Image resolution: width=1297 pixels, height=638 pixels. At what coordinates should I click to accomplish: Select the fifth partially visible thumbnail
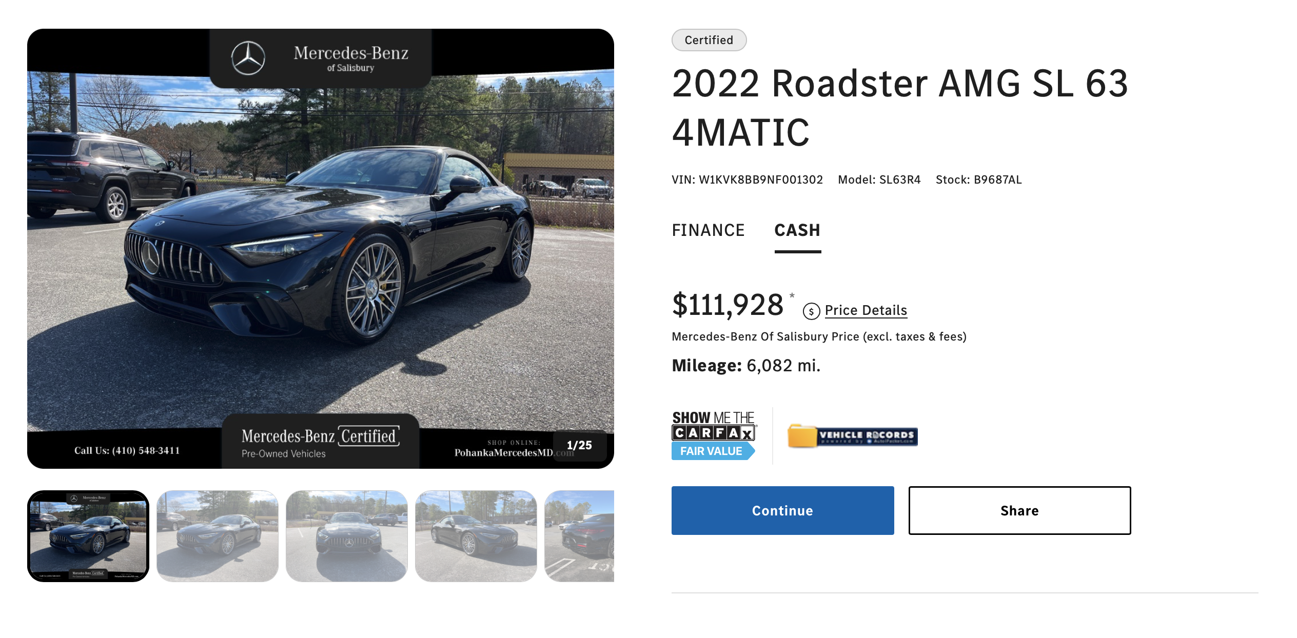coord(579,536)
